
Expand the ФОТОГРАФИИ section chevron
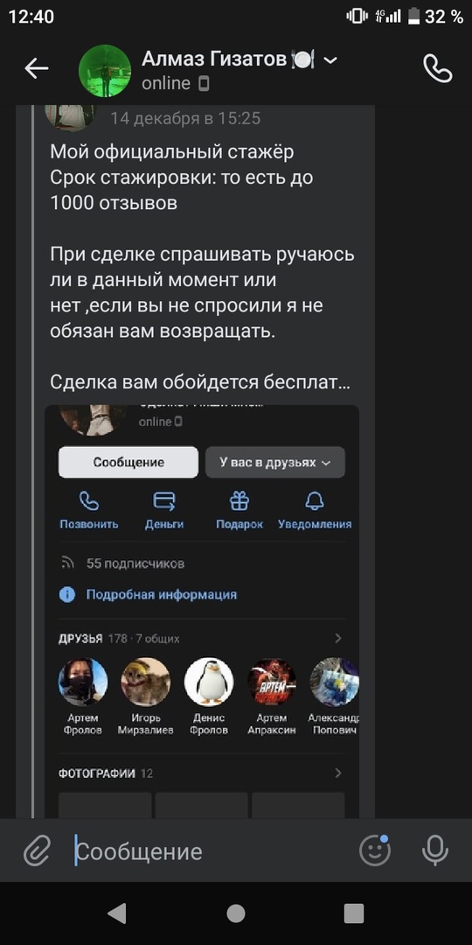(338, 773)
